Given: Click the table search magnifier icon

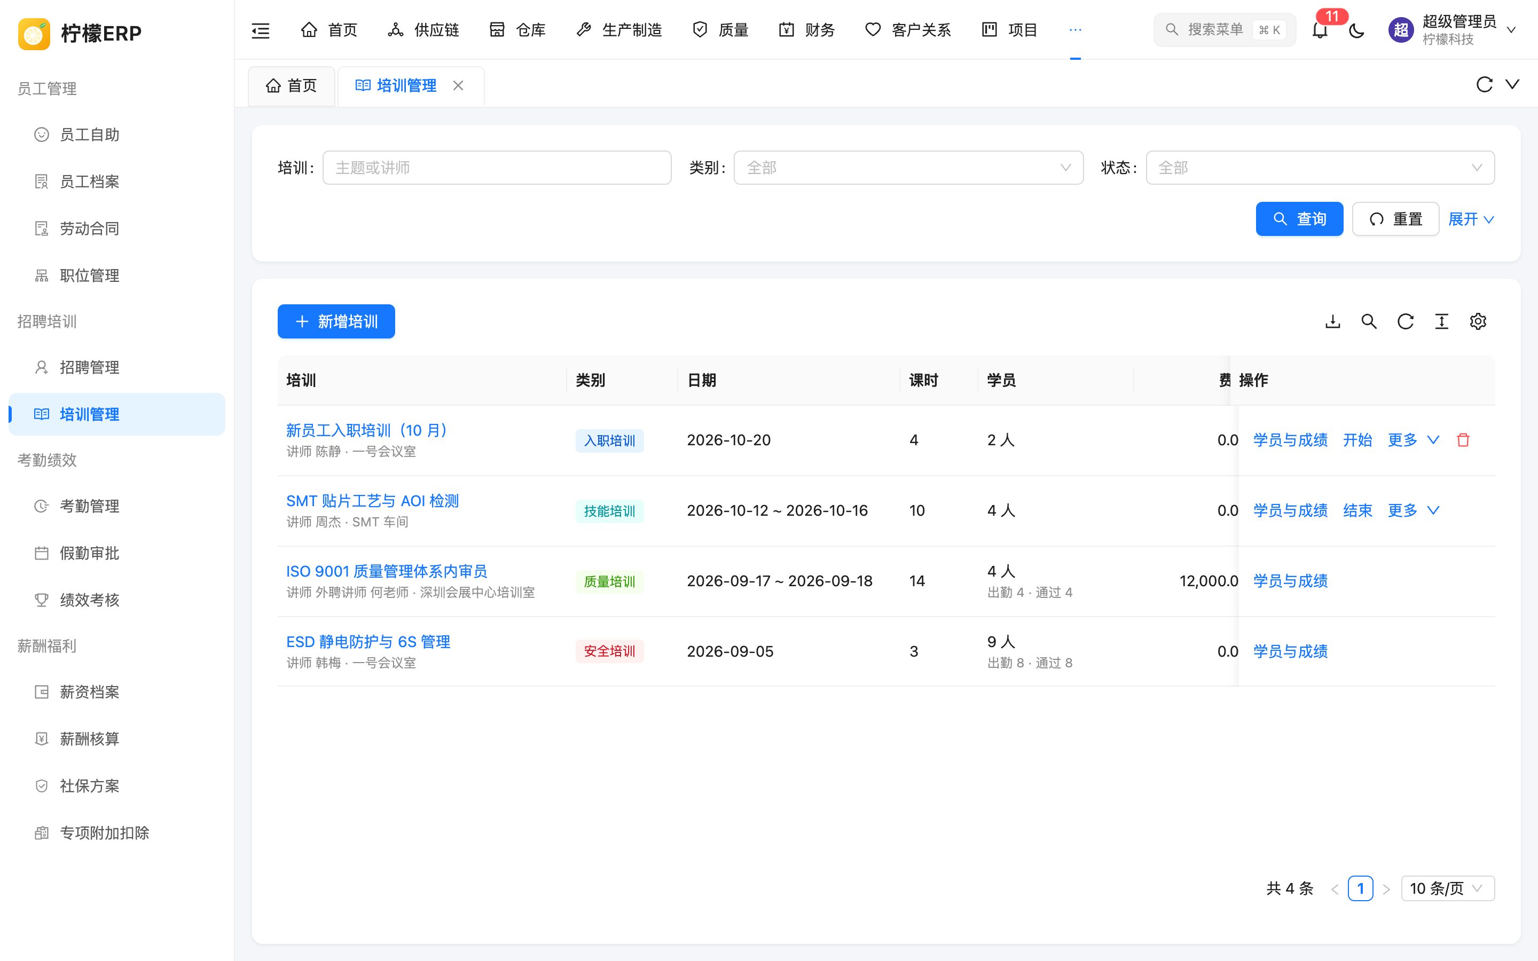Looking at the screenshot, I should pyautogui.click(x=1369, y=321).
